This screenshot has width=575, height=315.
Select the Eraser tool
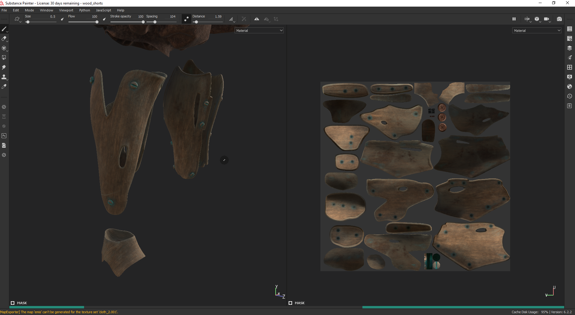click(x=4, y=38)
